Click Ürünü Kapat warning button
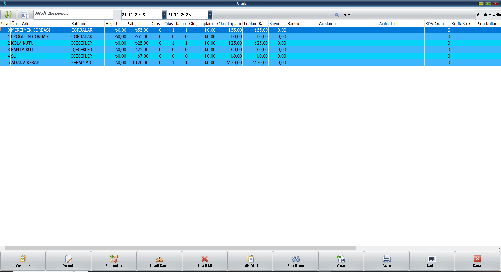501x272 pixels. point(159,261)
